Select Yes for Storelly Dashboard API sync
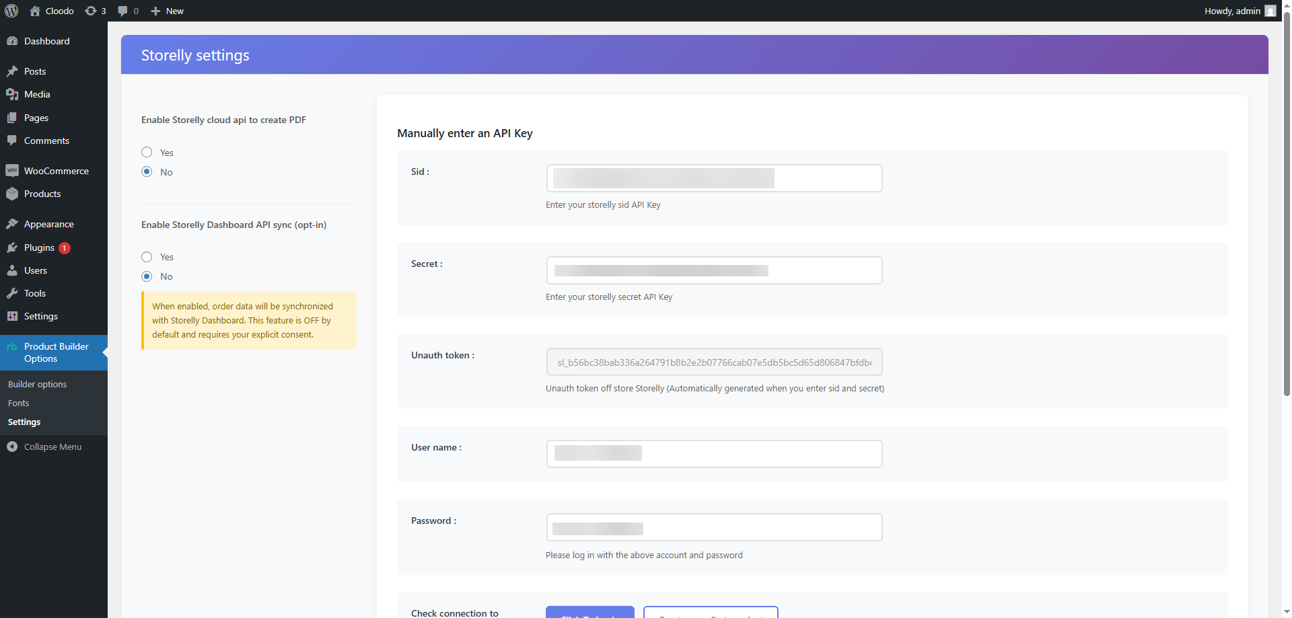The width and height of the screenshot is (1292, 618). click(x=146, y=256)
